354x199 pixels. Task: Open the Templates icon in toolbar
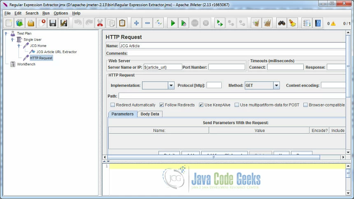(20, 23)
